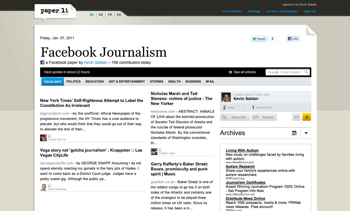Image resolution: width=350 pixels, height=211 pixels.
Task: Click the Embed code button
Action: pos(264,117)
